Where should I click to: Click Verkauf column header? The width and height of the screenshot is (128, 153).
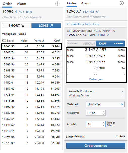pos(39,41)
